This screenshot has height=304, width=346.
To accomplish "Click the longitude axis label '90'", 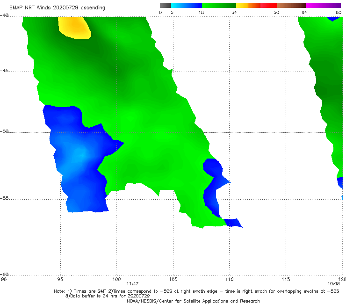I will coord(4,279).
